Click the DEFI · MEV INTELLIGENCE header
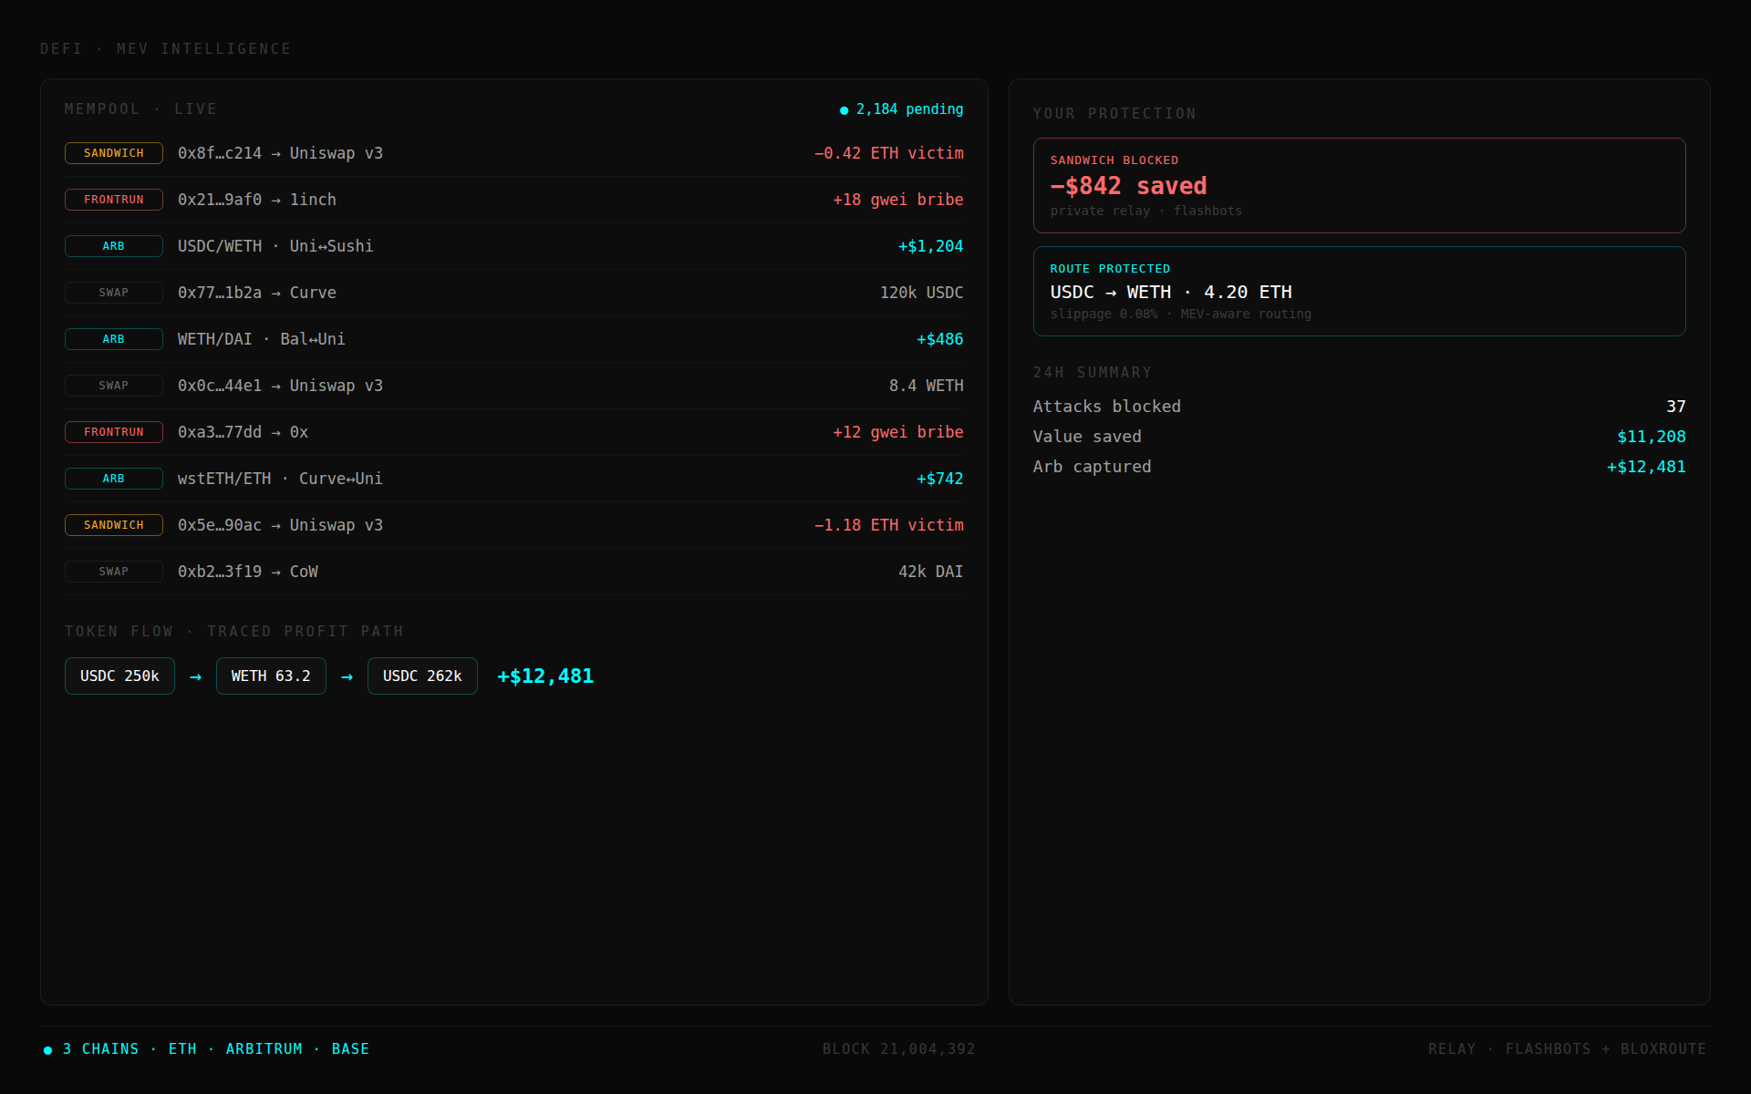This screenshot has height=1094, width=1751. click(166, 49)
